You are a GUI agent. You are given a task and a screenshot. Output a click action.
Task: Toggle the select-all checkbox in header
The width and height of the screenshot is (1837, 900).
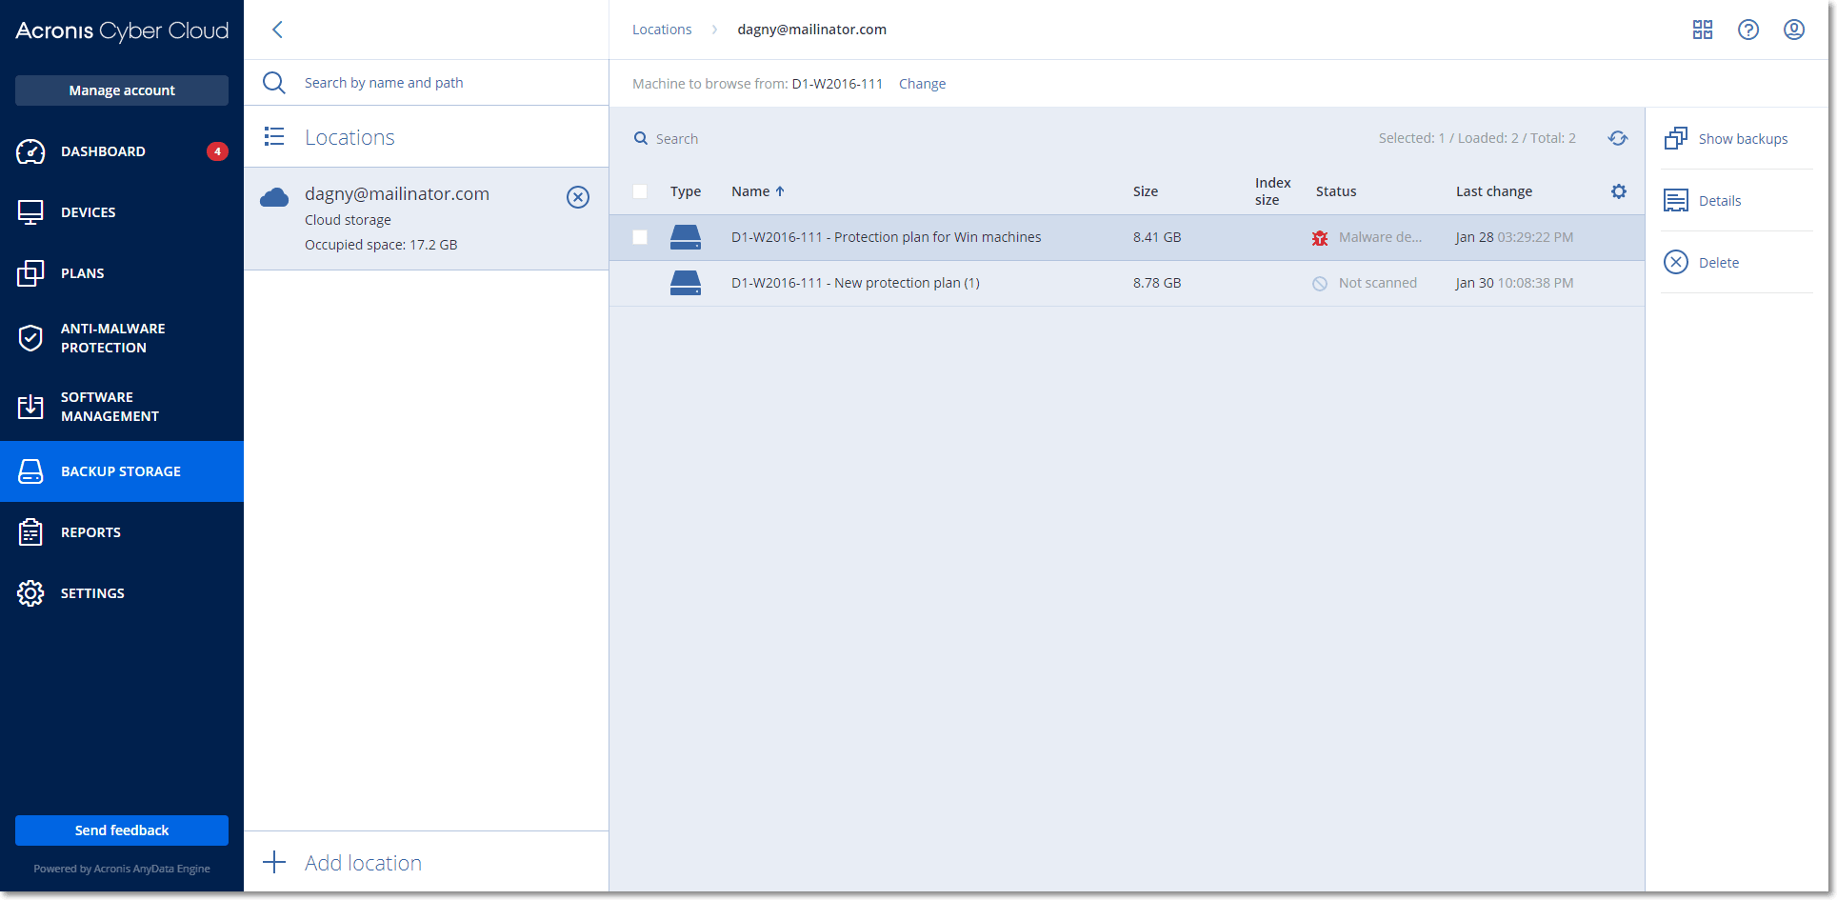640,191
